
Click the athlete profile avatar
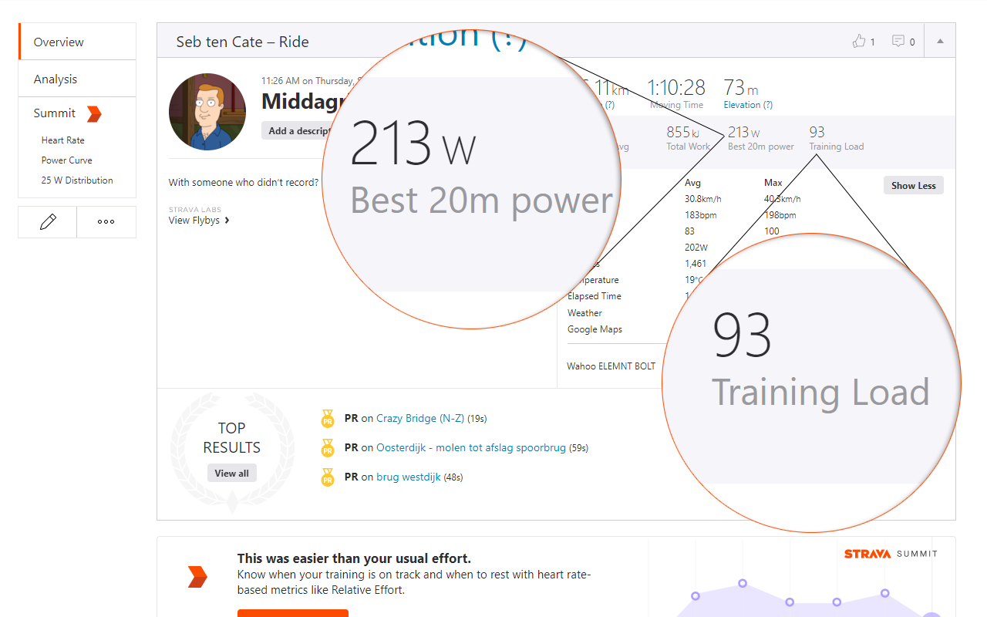[207, 112]
